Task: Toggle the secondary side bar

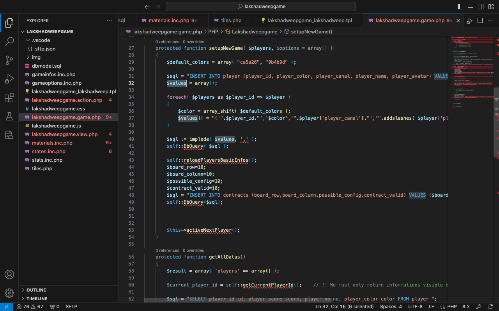Action: (481, 7)
